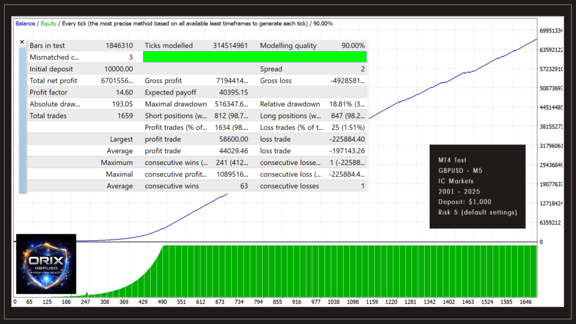Select the ticks value 314514961
576x324 pixels.
tap(230, 46)
